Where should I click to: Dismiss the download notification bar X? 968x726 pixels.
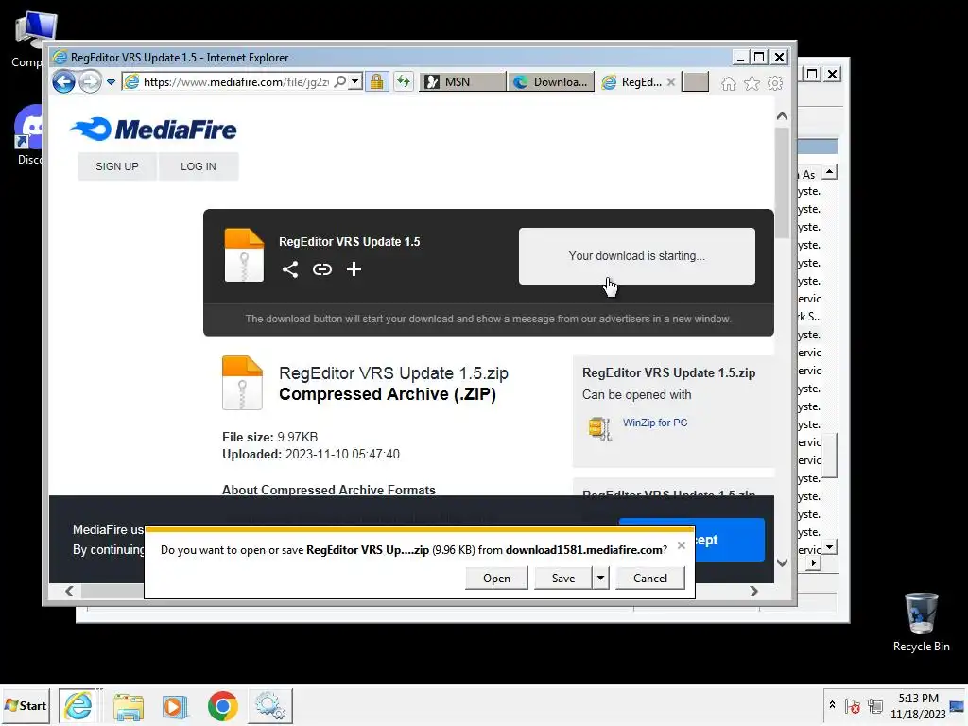(681, 545)
